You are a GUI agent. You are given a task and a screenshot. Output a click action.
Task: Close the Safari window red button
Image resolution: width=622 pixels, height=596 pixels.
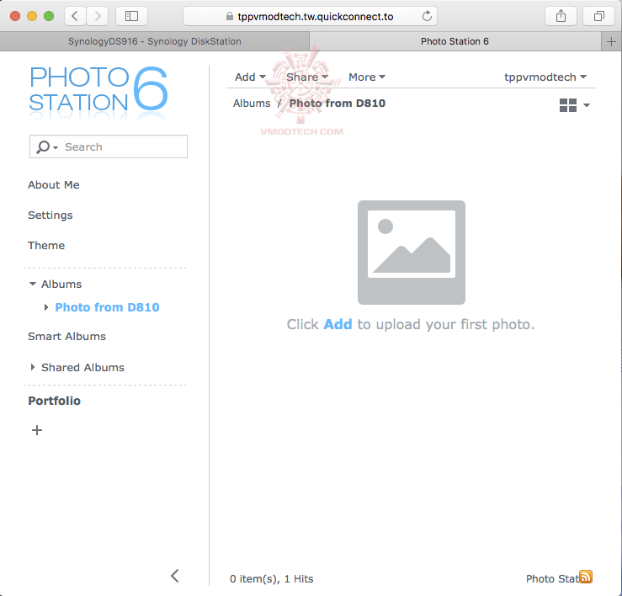[15, 16]
